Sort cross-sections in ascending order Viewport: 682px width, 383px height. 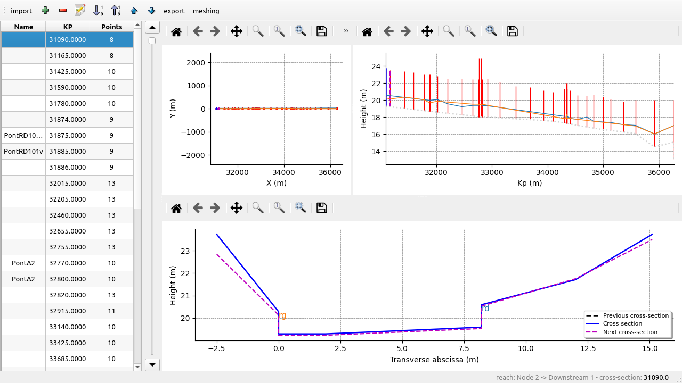point(98,11)
